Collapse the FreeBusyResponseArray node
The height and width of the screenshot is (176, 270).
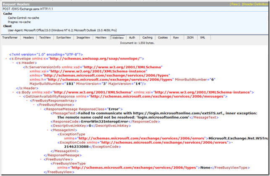coord(28,101)
